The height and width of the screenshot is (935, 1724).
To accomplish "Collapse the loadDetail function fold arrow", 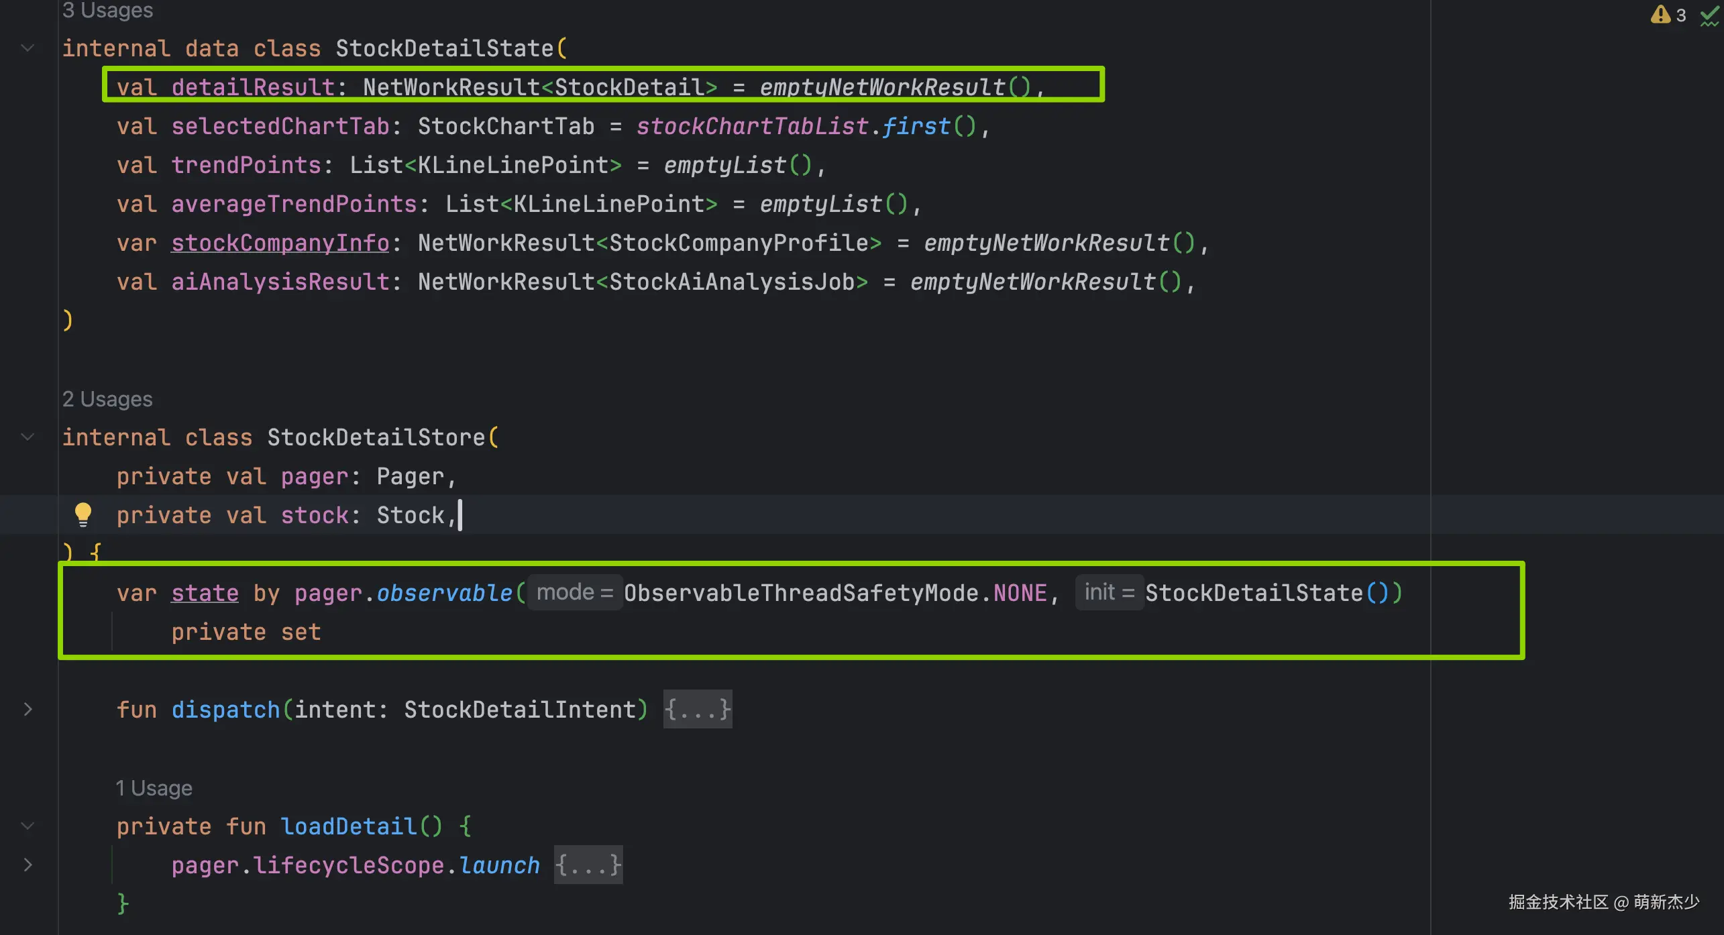I will coord(28,826).
